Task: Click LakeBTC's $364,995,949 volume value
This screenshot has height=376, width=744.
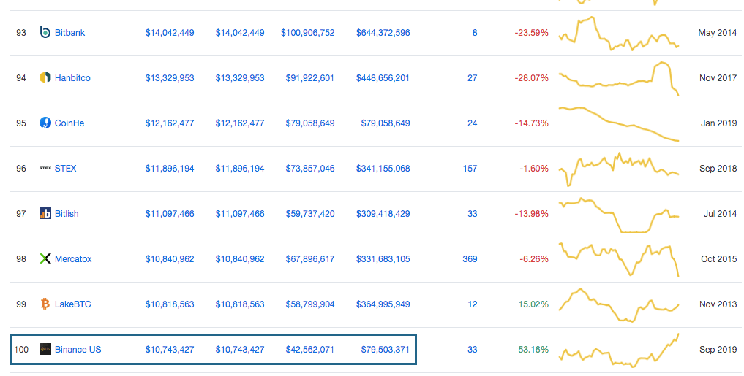Action: pyautogui.click(x=383, y=304)
